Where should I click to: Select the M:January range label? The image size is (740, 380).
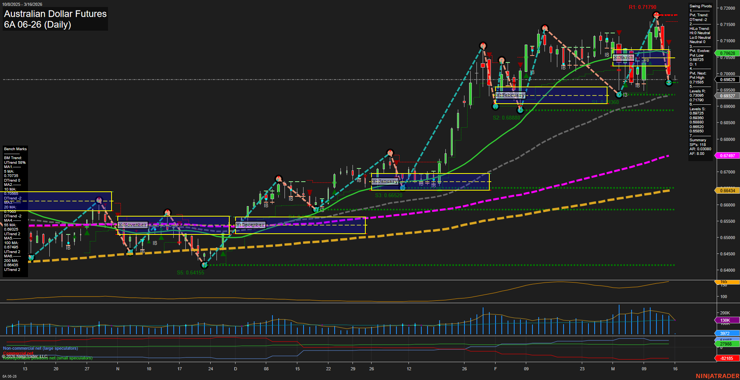[385, 181]
